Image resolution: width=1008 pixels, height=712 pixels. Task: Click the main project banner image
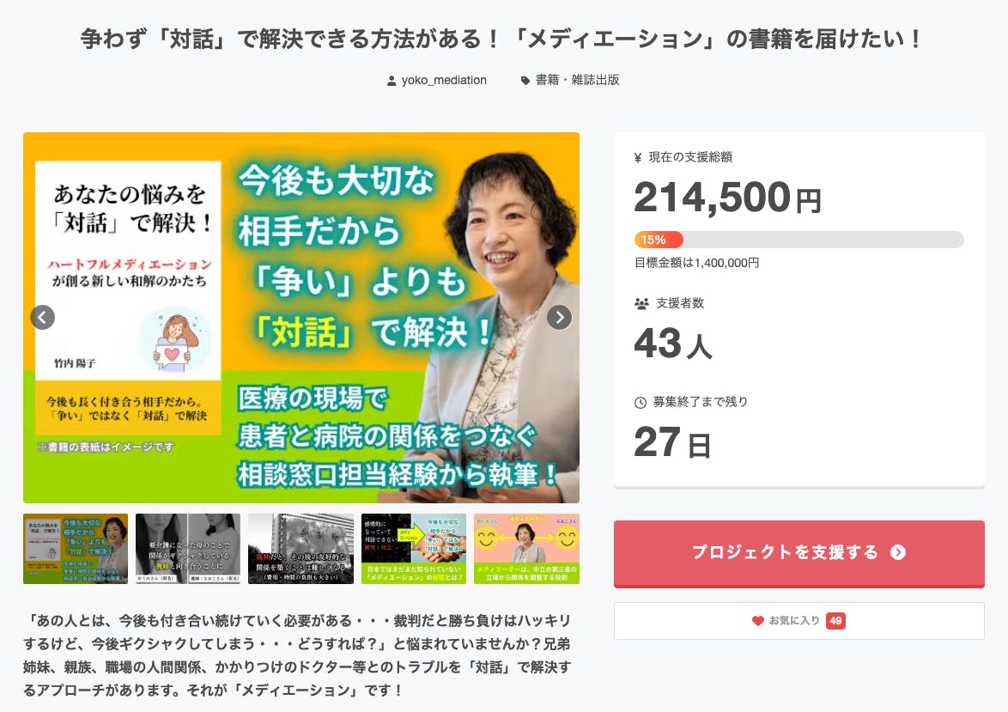pyautogui.click(x=301, y=318)
